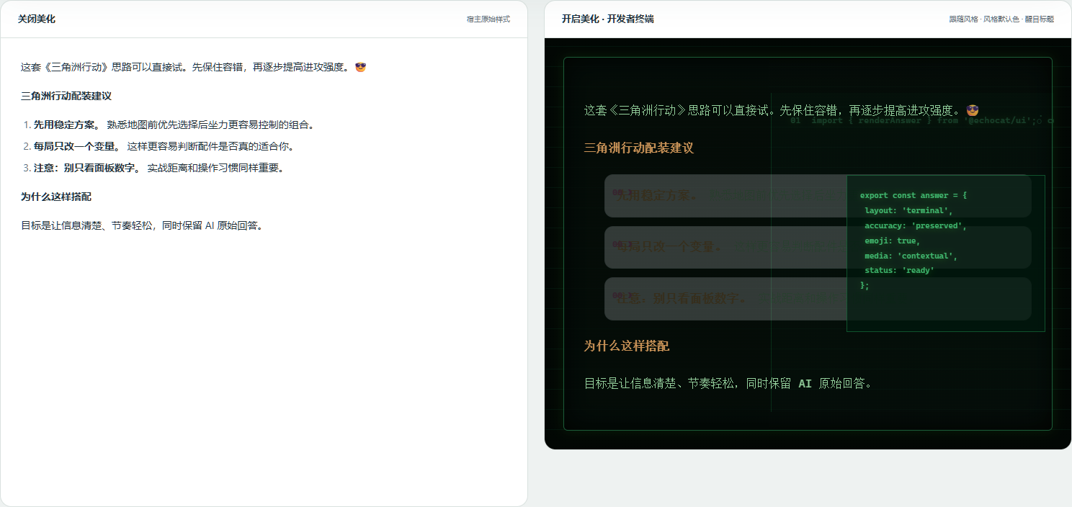1072x507 pixels.
Task: Click the faint import { renderAnswer } code line
Action: (922, 121)
